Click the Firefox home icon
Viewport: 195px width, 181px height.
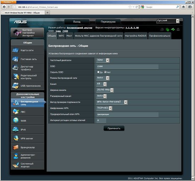point(183,7)
